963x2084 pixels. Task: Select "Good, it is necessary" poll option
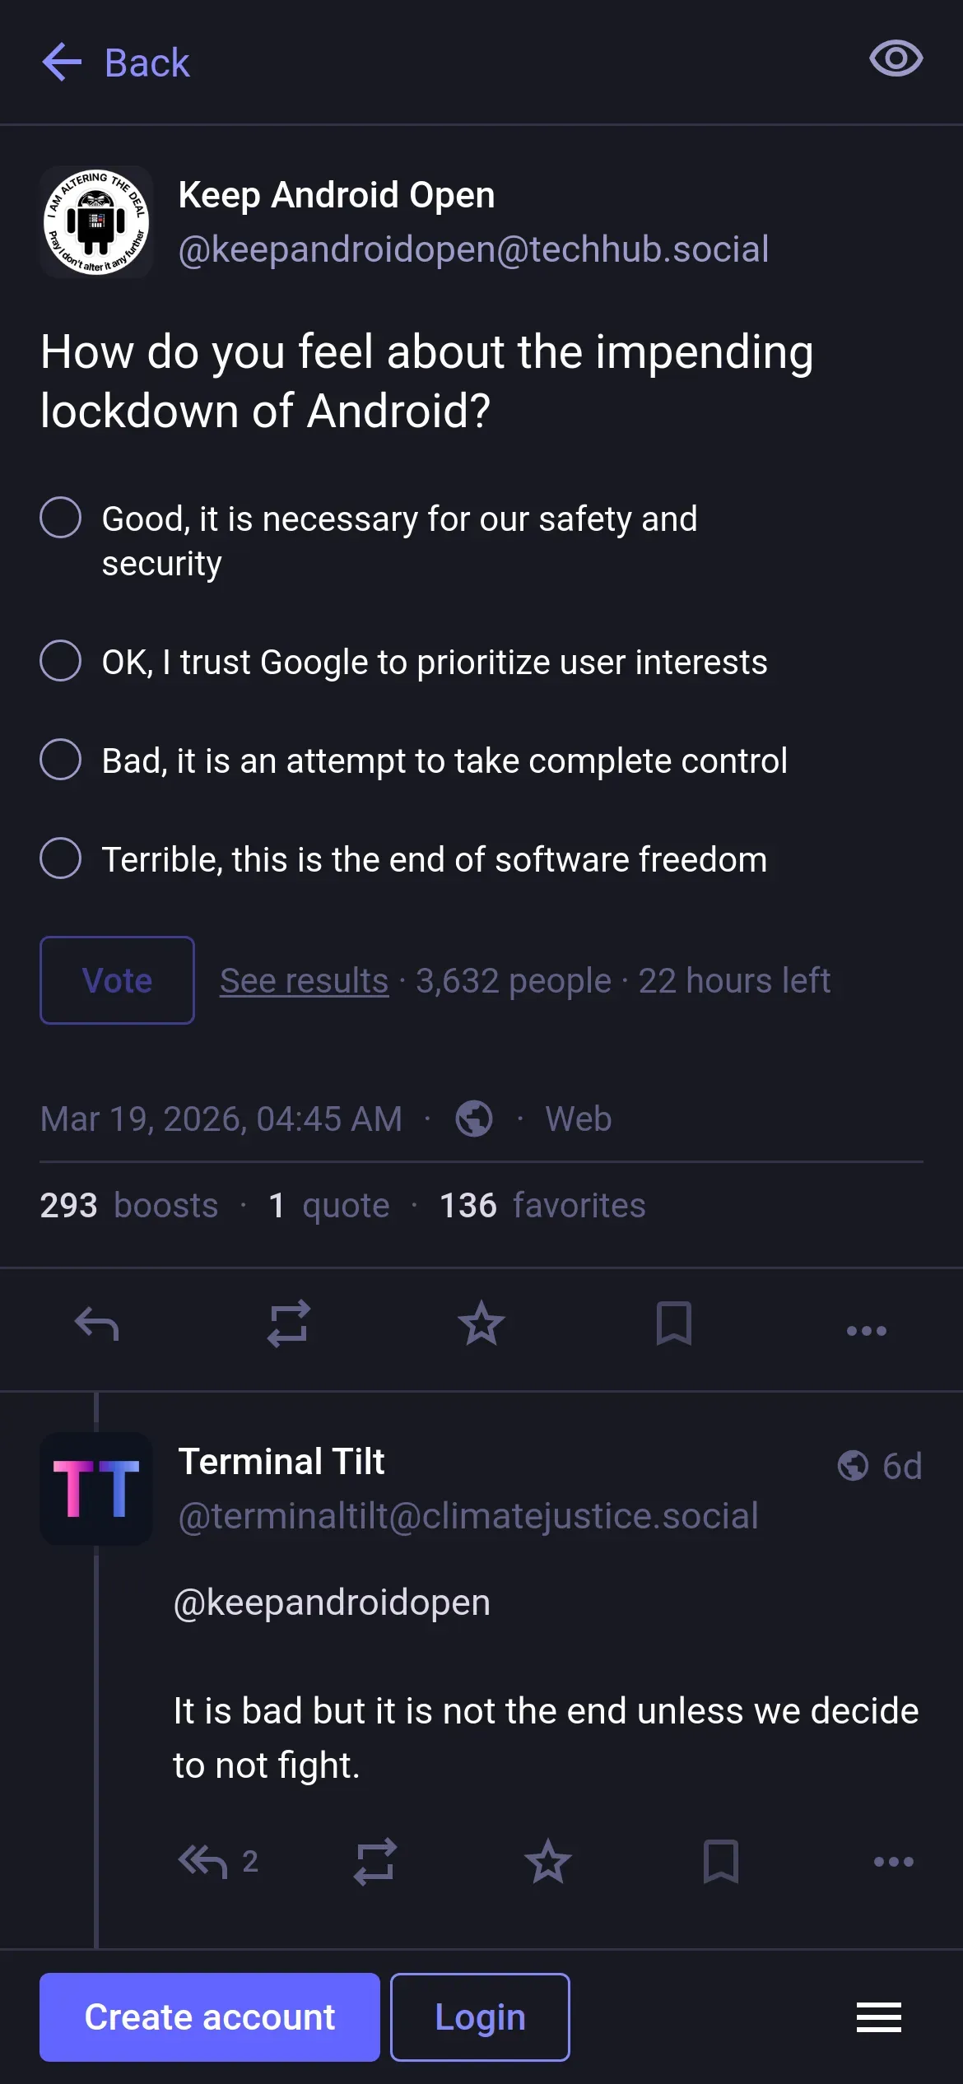coord(61,518)
